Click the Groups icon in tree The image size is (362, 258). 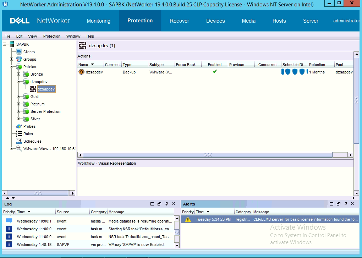[19, 59]
